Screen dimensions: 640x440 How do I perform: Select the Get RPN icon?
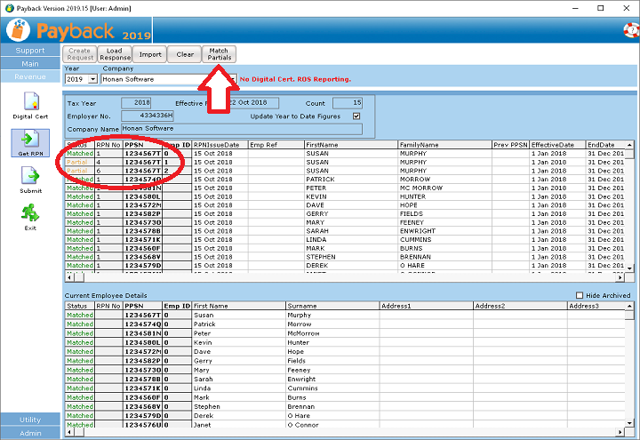30,140
